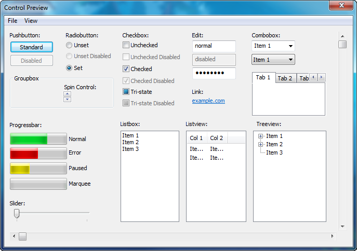Click the tab strip right scroll arrow
This screenshot has height=251, width=357.
(x=321, y=77)
